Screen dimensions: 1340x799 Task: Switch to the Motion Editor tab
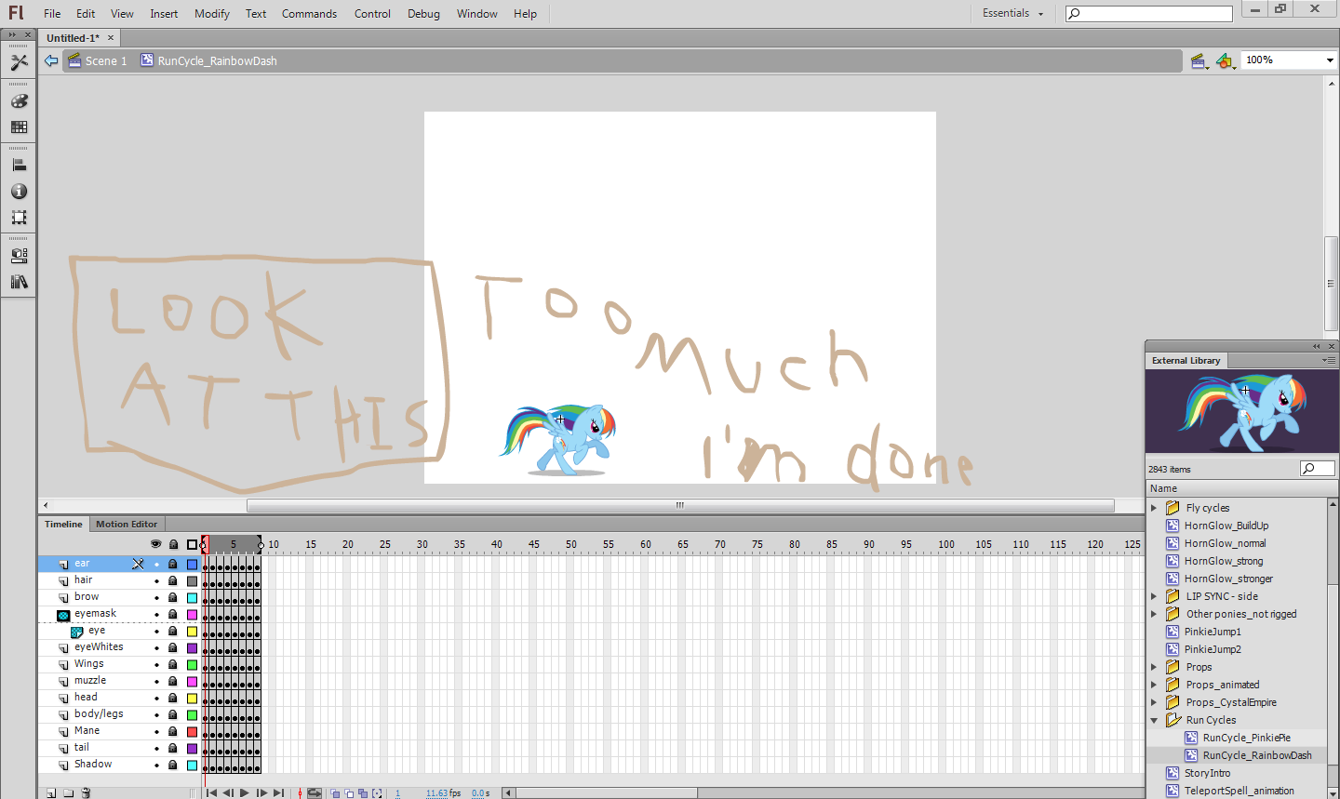tap(127, 525)
